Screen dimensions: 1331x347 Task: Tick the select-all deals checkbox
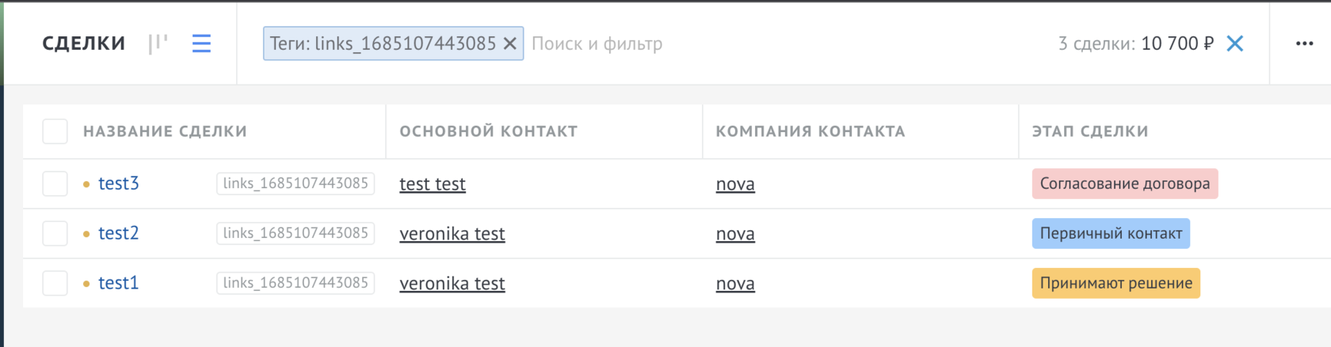pyautogui.click(x=55, y=131)
